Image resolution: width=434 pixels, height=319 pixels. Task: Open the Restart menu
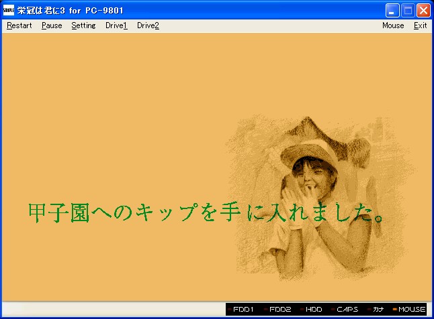[19, 25]
